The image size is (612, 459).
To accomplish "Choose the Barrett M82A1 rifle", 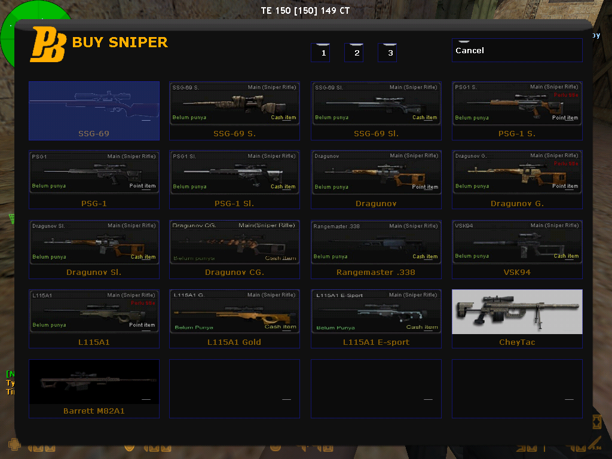I will click(x=94, y=388).
